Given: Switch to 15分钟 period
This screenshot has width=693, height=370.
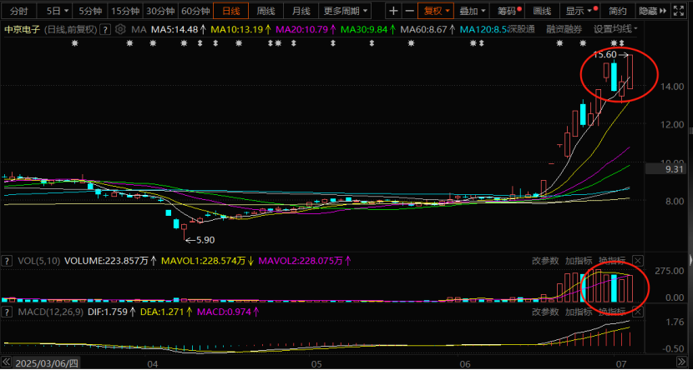Looking at the screenshot, I should pyautogui.click(x=124, y=11).
